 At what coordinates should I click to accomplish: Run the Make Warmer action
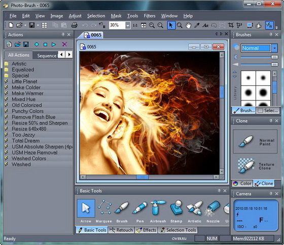pos(27,93)
